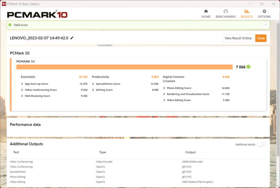Expand Writing Score
280x188 pixels.
click(x=93, y=90)
